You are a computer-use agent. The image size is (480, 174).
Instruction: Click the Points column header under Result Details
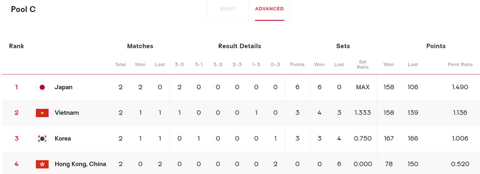point(297,64)
